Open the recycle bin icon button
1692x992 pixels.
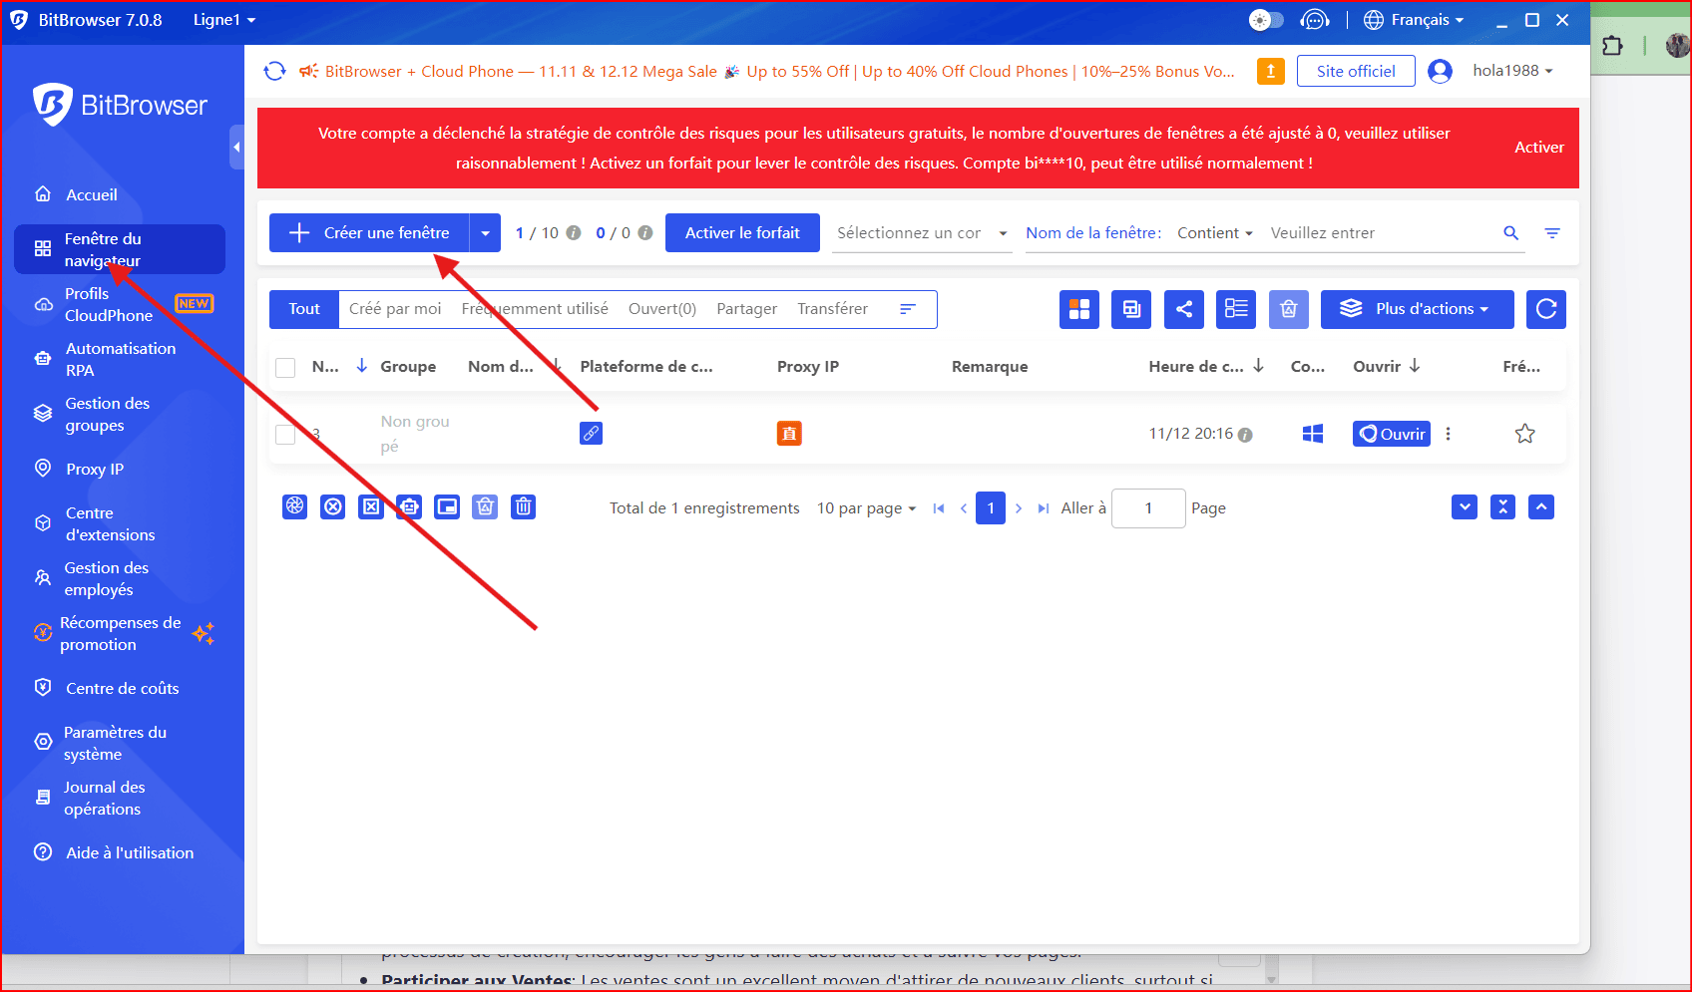coord(1288,309)
